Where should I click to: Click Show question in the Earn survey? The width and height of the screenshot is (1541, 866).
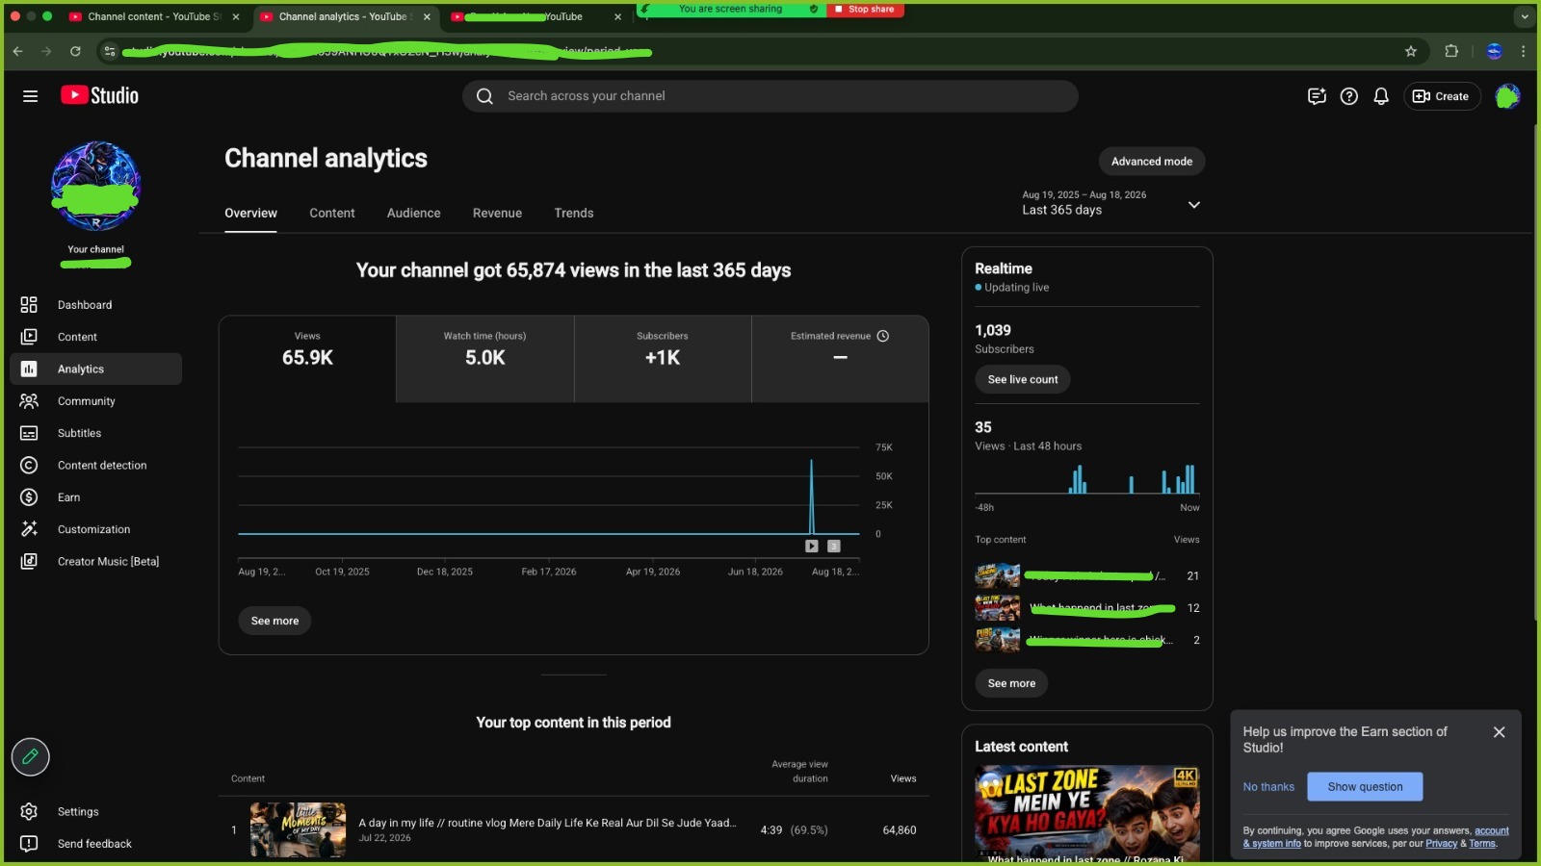point(1365,787)
